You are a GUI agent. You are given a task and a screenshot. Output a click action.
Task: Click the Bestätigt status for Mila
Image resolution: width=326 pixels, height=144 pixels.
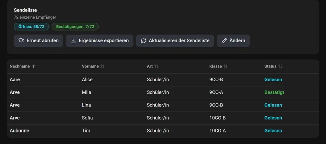pyautogui.click(x=274, y=92)
